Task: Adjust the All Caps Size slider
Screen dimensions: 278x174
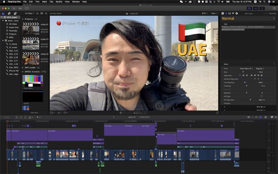Action: tap(250, 100)
